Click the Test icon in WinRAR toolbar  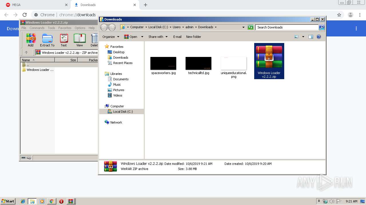point(64,40)
